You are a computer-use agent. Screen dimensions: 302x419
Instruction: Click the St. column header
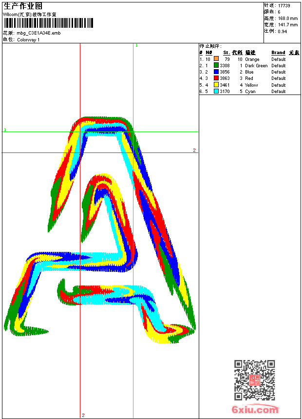[x=226, y=53]
